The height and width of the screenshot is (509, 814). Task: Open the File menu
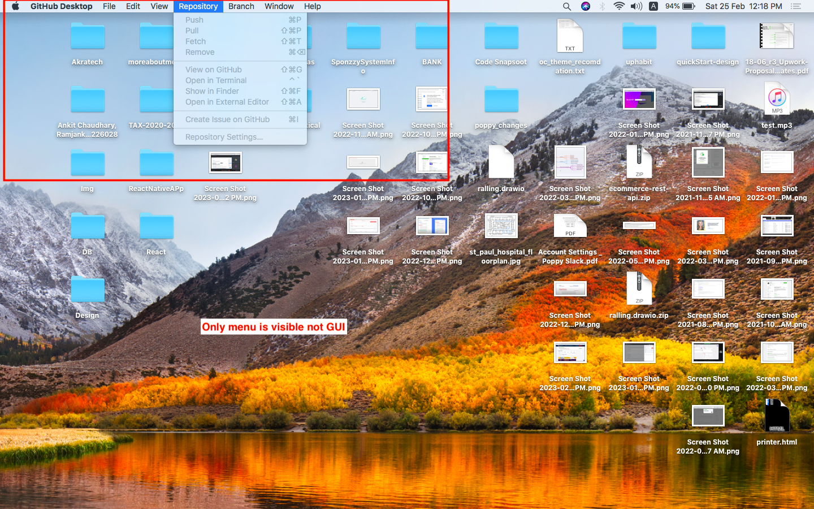(x=109, y=6)
